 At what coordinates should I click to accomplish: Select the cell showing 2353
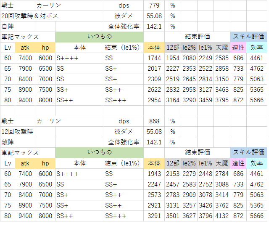(x=189, y=69)
